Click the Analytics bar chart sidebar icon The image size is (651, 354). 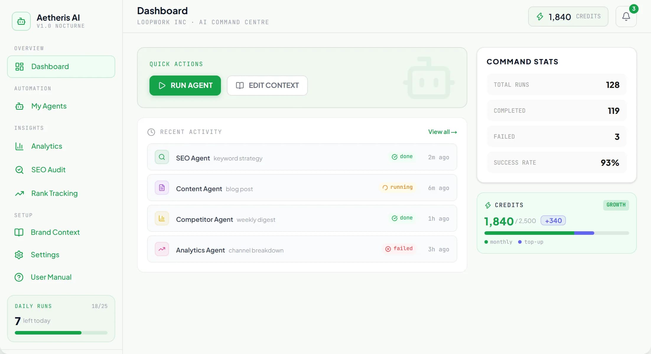coord(19,146)
